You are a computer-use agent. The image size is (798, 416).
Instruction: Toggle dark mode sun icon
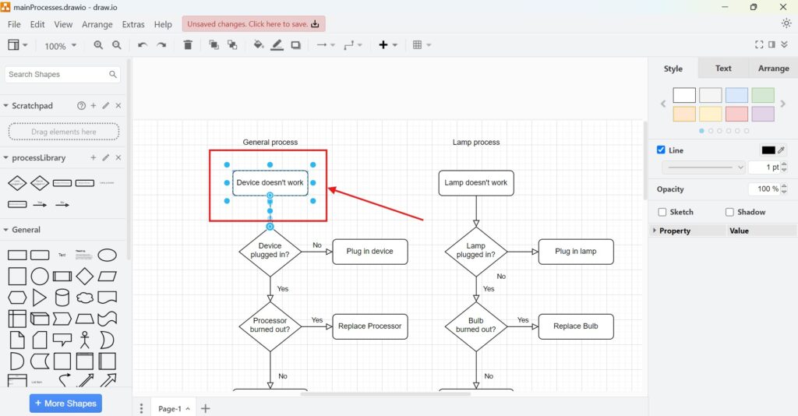tap(786, 23)
